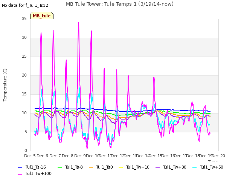Click the cyan Tul1_Tw+50 legend swatch
241x181 pixels.
[195, 167]
